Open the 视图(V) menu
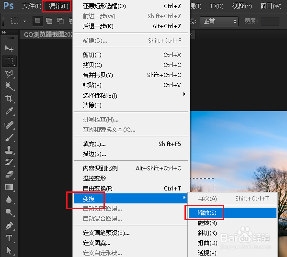287x257 pixels. (242, 6)
